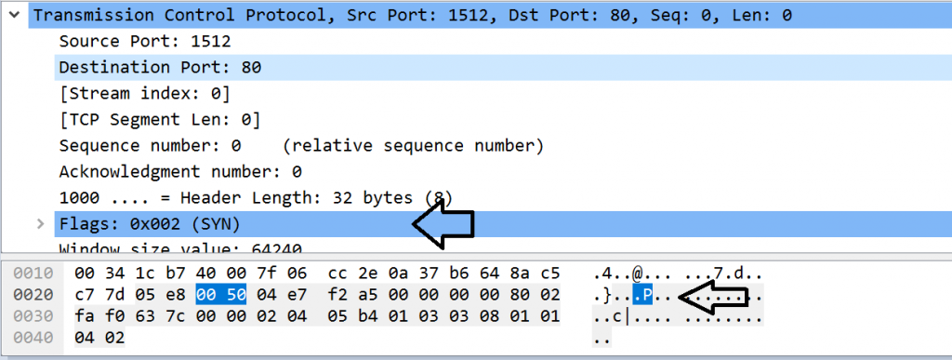Select the Source Port: 1512 row

click(x=503, y=41)
